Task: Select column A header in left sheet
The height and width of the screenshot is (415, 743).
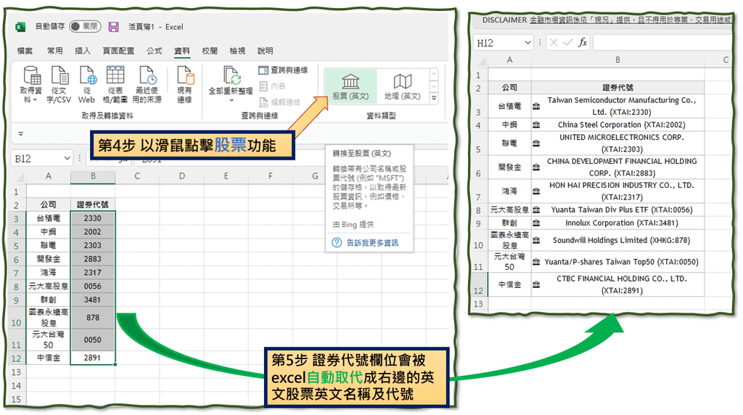Action: [x=49, y=176]
